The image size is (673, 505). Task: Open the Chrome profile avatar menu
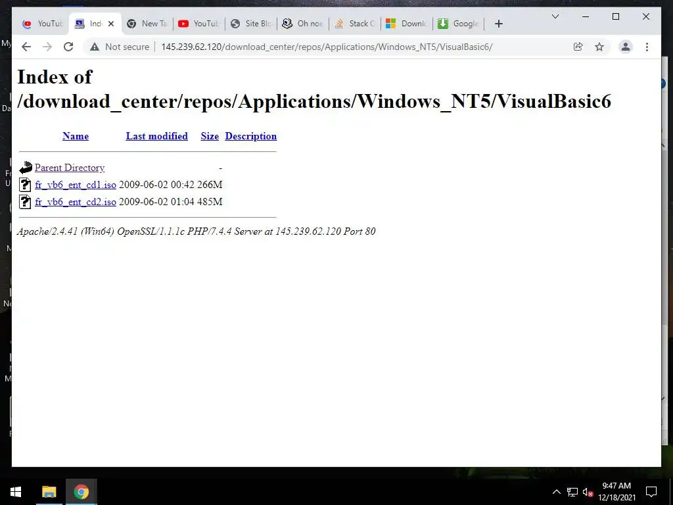(x=626, y=47)
